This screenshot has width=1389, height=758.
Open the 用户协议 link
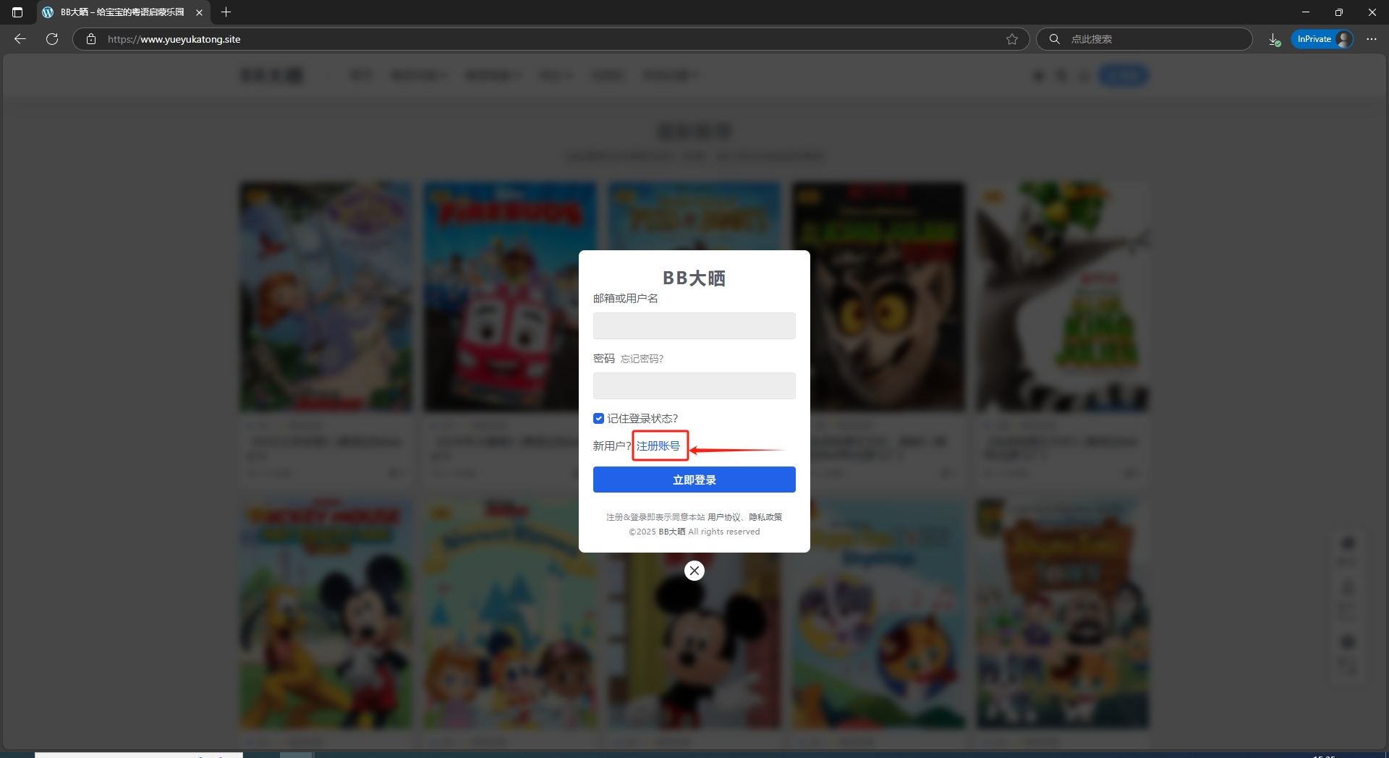(724, 517)
